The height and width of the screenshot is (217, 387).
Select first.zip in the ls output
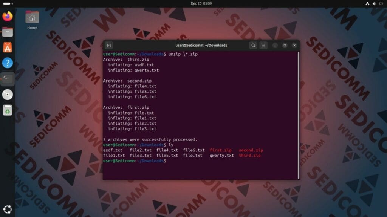coord(220,150)
